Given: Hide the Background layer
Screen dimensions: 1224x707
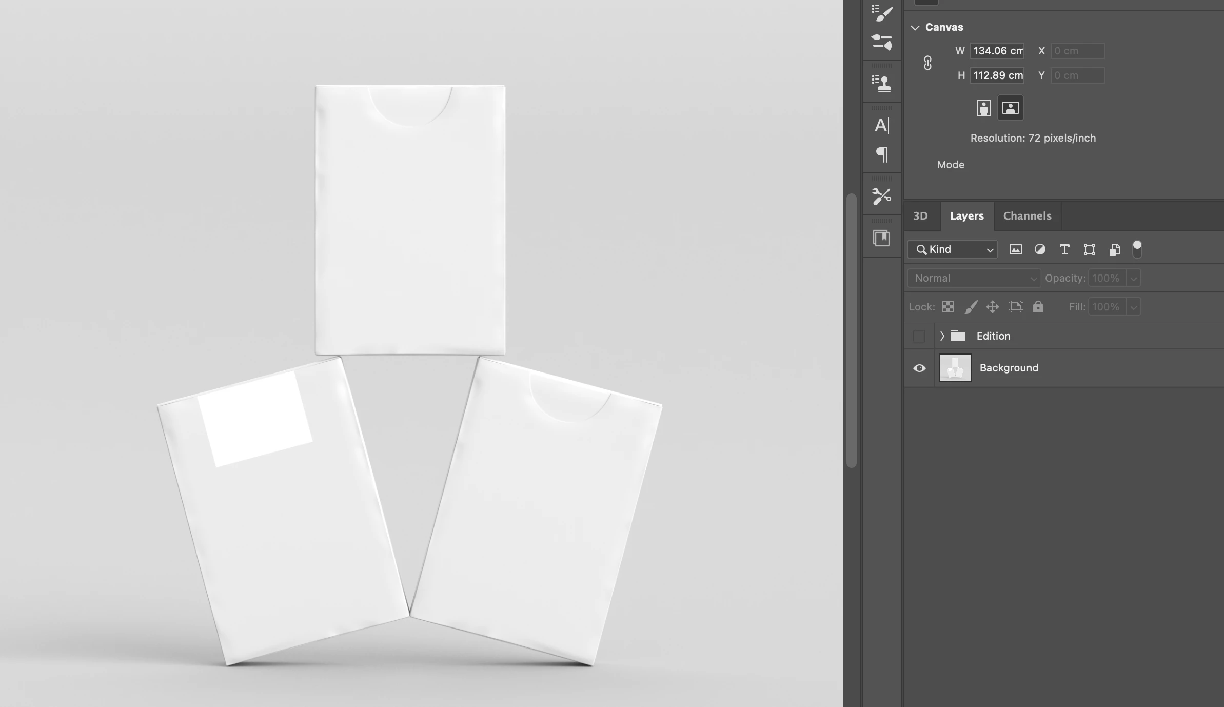Looking at the screenshot, I should 919,368.
